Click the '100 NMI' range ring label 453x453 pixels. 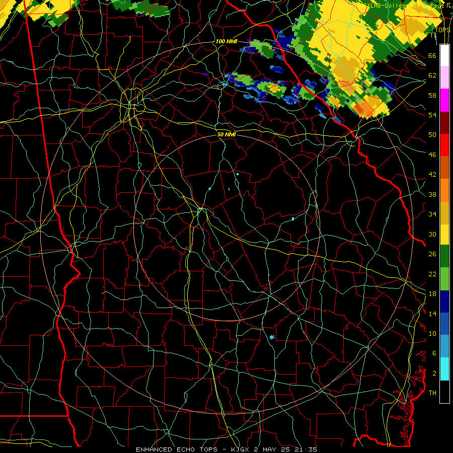(226, 41)
